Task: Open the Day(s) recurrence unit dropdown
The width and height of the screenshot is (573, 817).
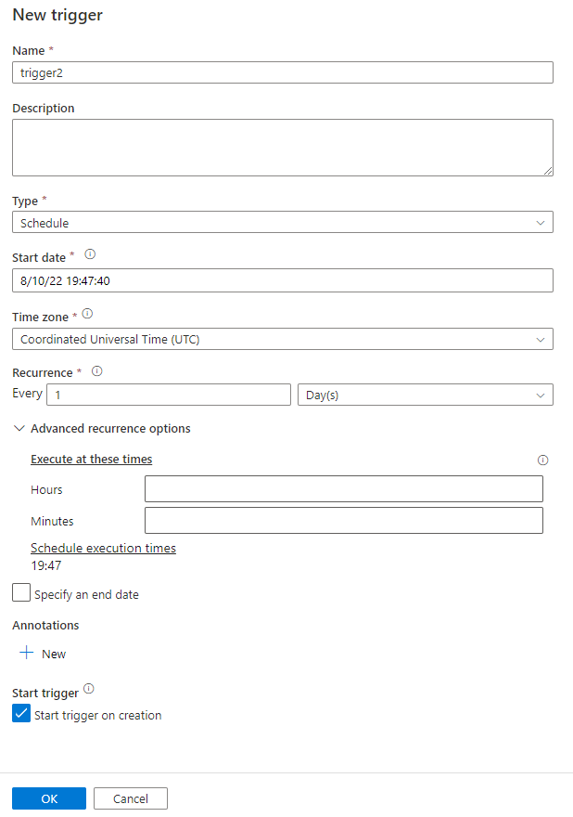Action: click(426, 395)
